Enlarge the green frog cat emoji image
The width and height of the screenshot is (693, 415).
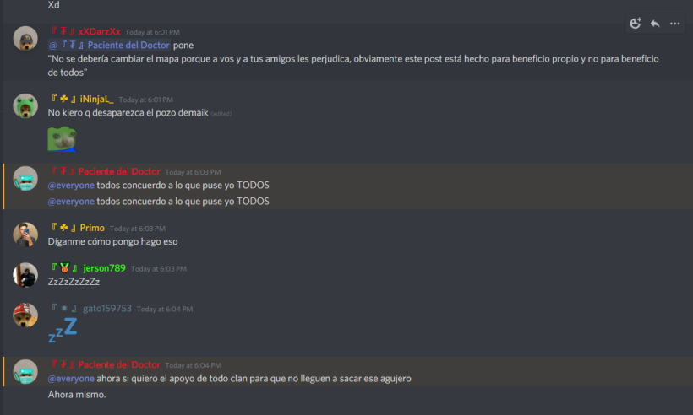pyautogui.click(x=63, y=139)
